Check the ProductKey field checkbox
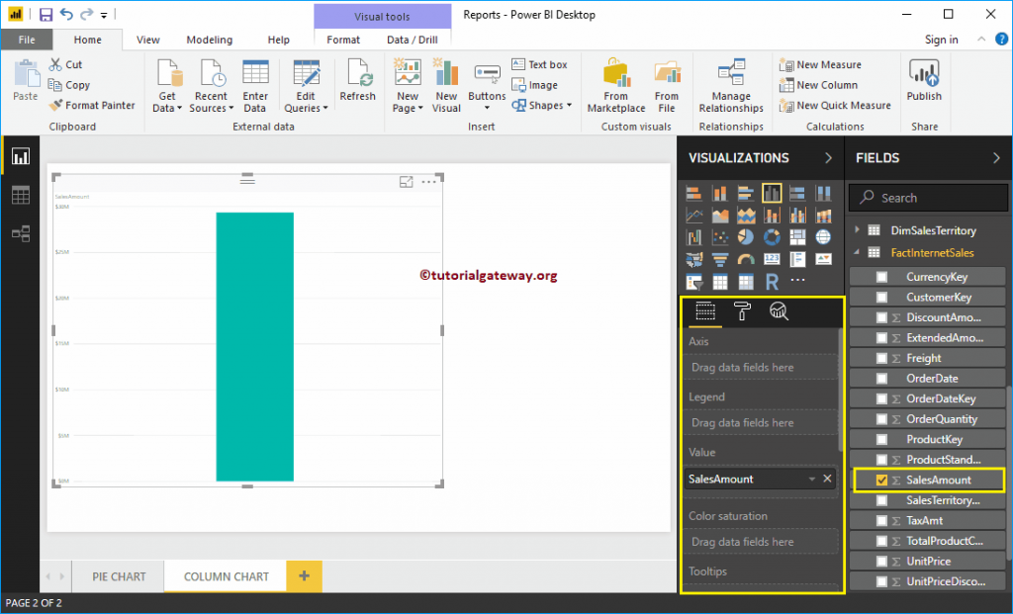Image resolution: width=1013 pixels, height=614 pixels. pos(881,440)
